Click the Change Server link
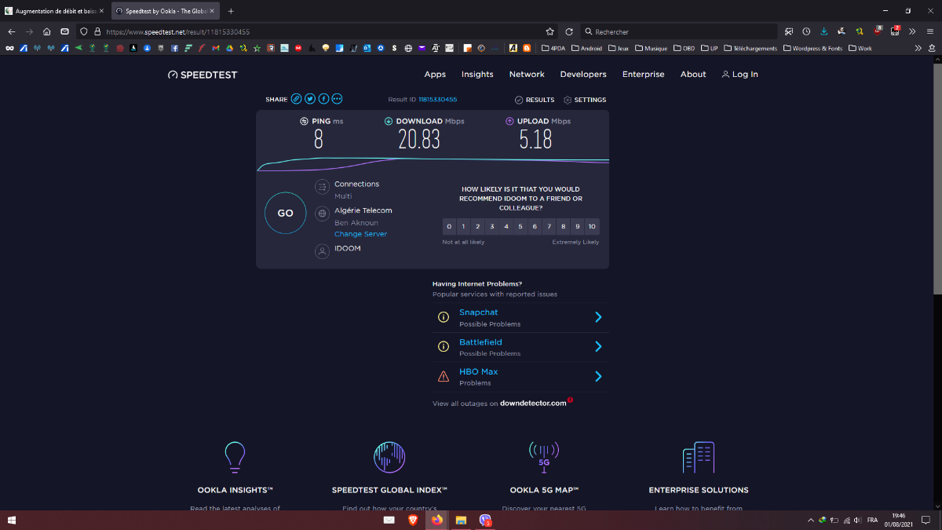This screenshot has width=942, height=530. tap(360, 234)
